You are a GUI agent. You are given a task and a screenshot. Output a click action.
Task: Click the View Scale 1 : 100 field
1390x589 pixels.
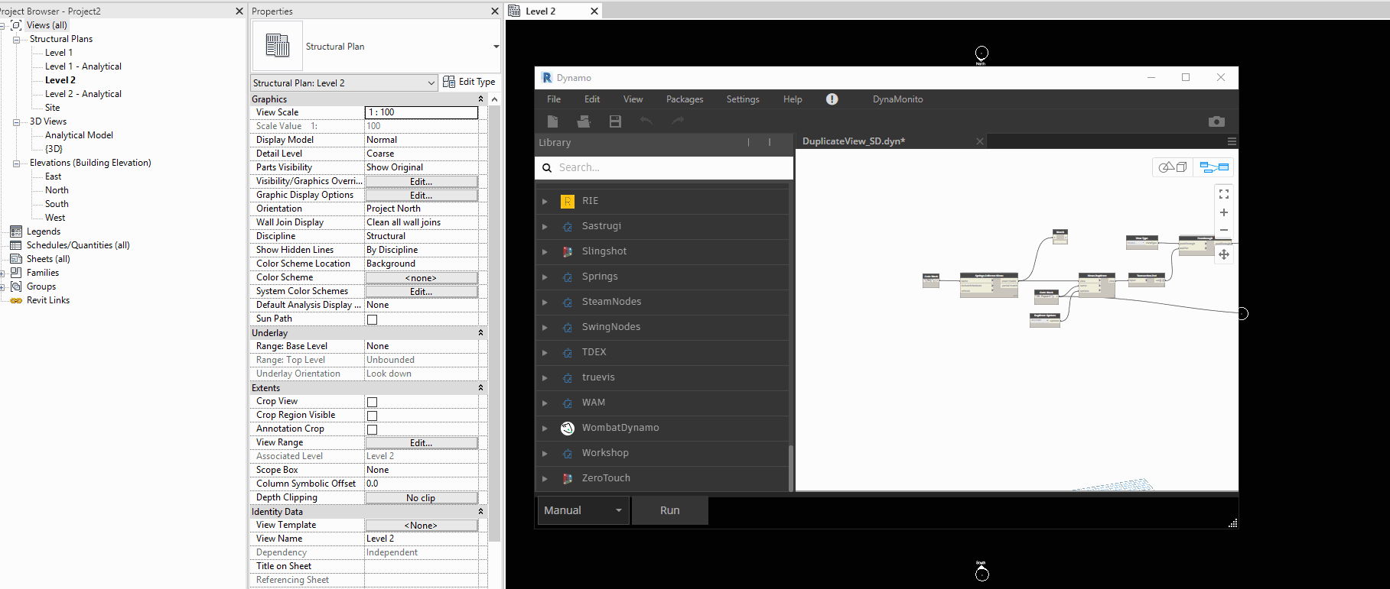click(x=422, y=112)
